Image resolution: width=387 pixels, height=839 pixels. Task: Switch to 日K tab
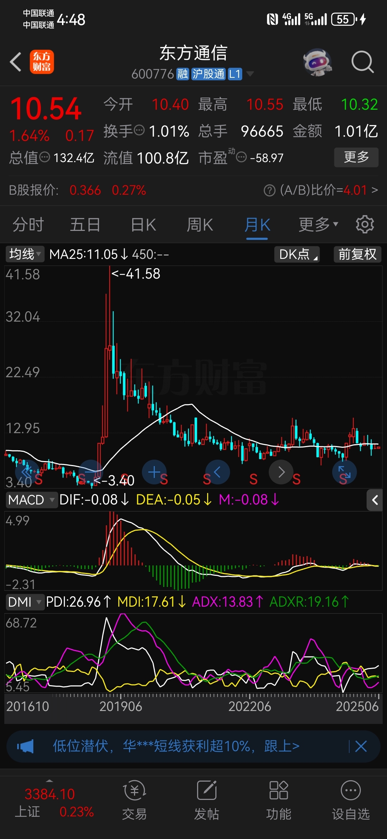coord(143,225)
